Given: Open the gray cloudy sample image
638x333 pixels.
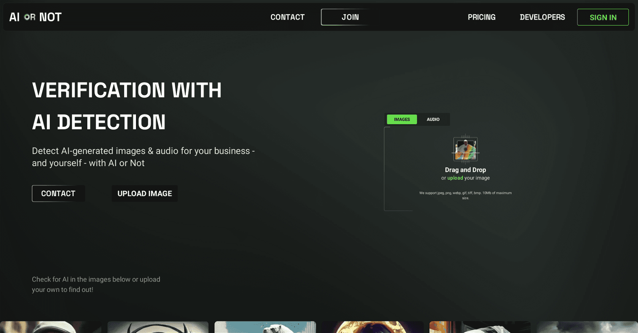Looking at the screenshot, I should pyautogui.click(x=587, y=327).
